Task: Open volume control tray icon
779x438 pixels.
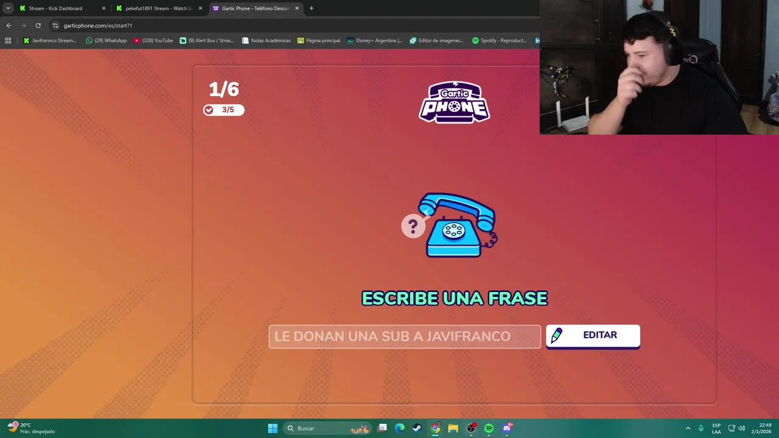Action: 742,428
